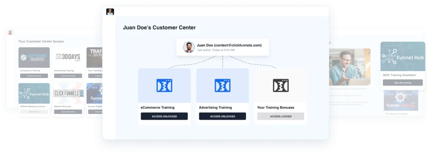This screenshot has width=431, height=154.
Task: Click the avatar in the left background panel
Action: (10, 32)
